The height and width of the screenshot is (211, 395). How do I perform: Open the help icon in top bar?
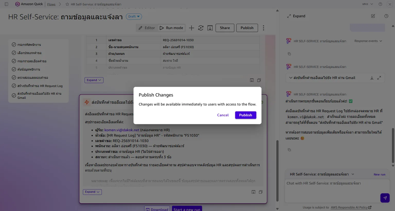[x=380, y=4]
